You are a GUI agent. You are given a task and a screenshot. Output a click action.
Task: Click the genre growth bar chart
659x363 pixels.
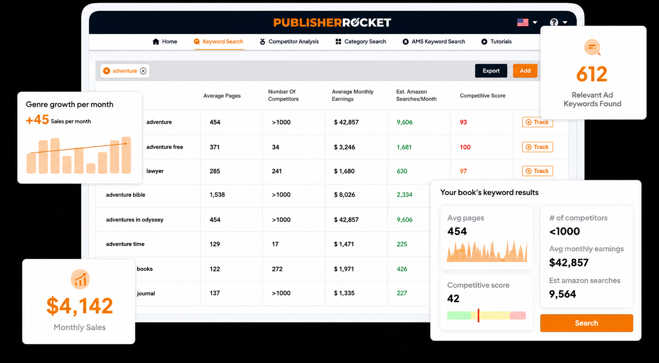(79, 155)
